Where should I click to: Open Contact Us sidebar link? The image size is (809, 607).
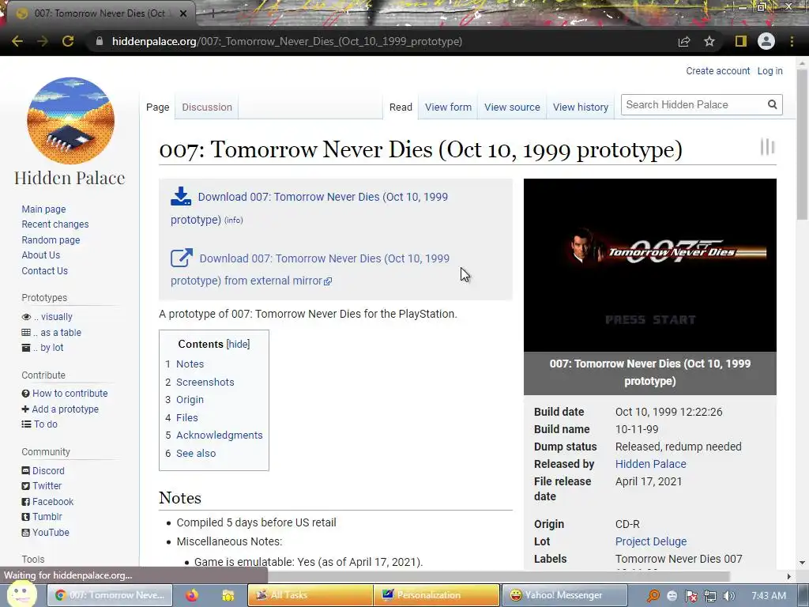(44, 271)
